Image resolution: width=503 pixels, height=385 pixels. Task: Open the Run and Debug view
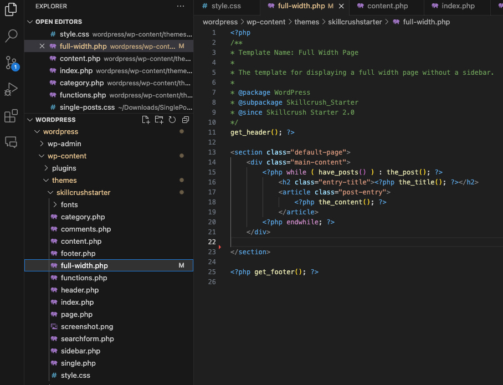tap(11, 89)
